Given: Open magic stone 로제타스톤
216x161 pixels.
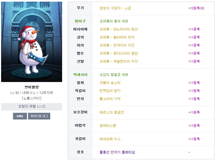Looking at the screenshot, I should click(x=108, y=126).
